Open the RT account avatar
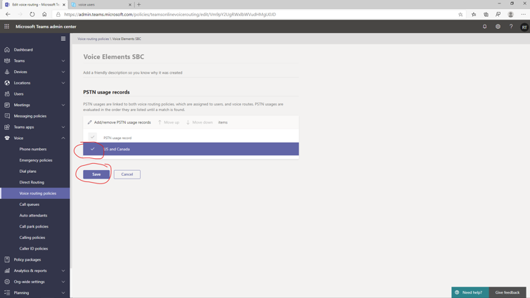Viewport: 530px width, 298px height. click(x=524, y=27)
